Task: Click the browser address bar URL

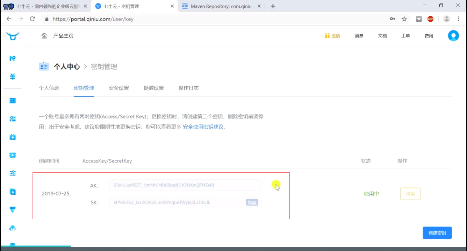Action: (x=93, y=19)
